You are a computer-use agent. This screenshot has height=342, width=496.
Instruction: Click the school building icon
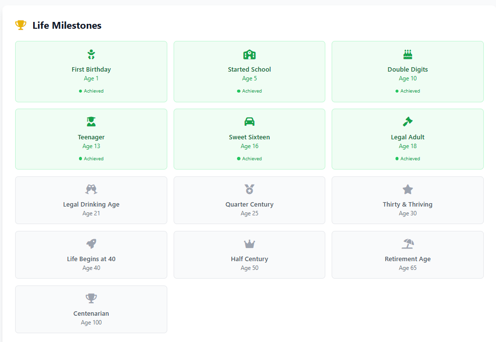pos(249,54)
